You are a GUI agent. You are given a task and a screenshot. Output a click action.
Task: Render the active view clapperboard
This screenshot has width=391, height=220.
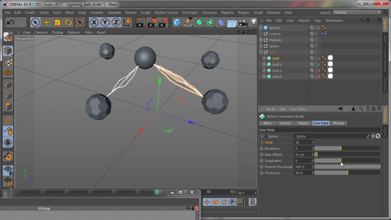pyautogui.click(x=141, y=23)
